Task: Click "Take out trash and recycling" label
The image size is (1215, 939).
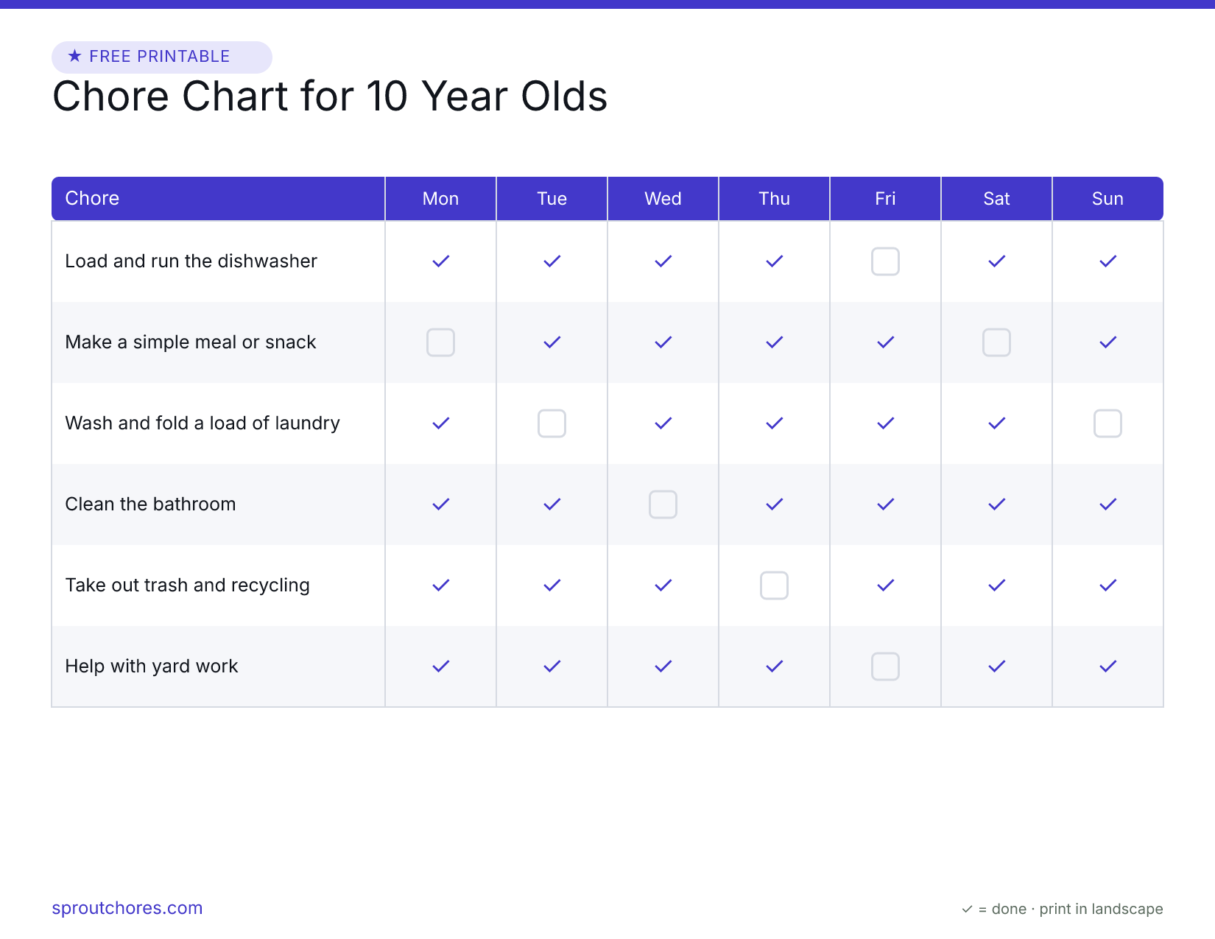Action: [187, 585]
